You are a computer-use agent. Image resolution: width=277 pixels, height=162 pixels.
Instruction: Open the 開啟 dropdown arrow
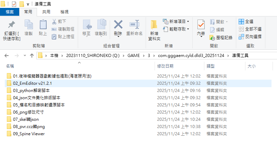tap(226, 22)
